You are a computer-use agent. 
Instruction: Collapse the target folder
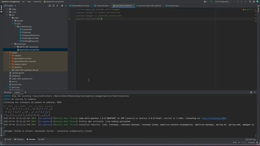point(7,53)
